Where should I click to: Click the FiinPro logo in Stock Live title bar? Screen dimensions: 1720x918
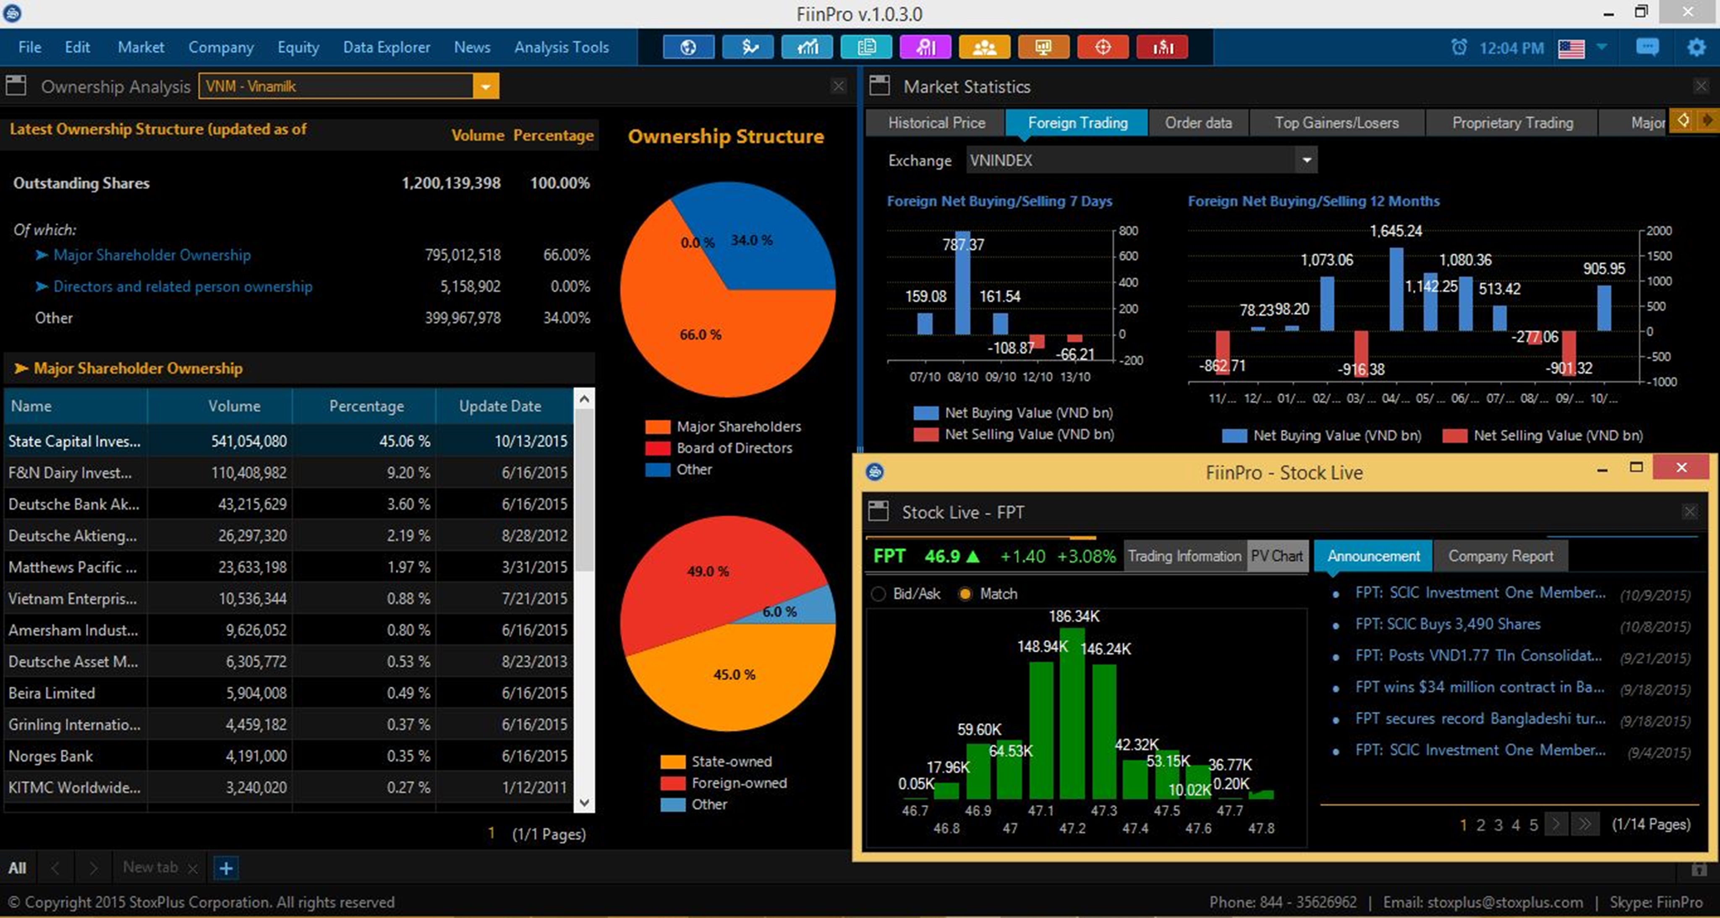875,472
